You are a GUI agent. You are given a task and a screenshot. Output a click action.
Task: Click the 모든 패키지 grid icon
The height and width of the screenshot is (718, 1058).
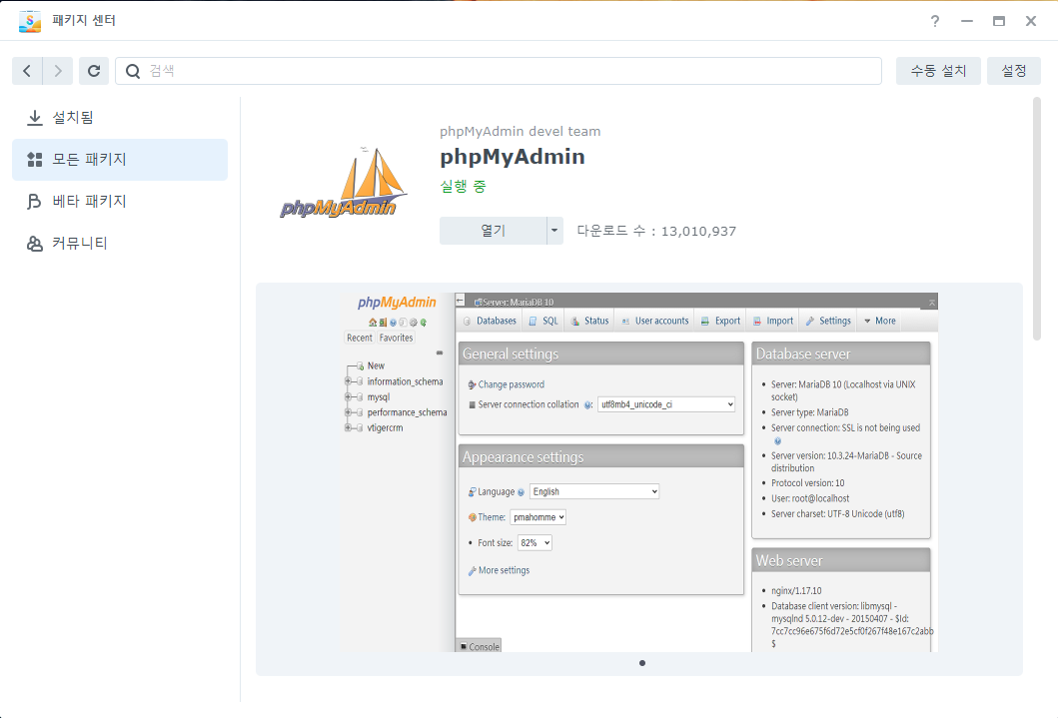click(x=34, y=160)
